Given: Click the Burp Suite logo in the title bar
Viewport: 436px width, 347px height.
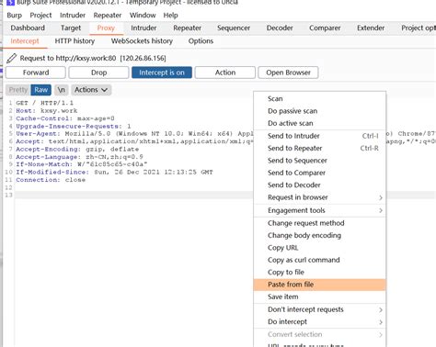Looking at the screenshot, I should tap(10, 3).
